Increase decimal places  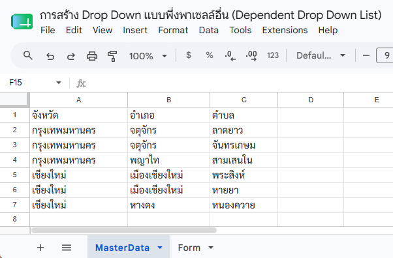tap(251, 55)
